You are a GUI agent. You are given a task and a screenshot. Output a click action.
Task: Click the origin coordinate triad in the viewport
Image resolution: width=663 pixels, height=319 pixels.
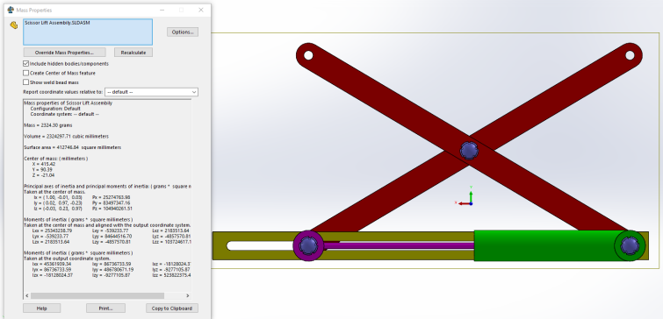(465, 196)
